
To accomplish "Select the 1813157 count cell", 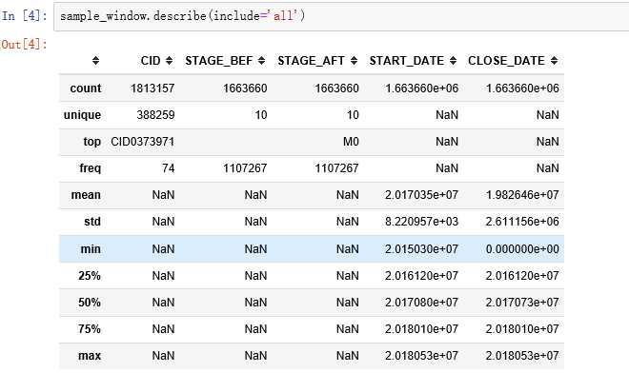I will pos(152,88).
